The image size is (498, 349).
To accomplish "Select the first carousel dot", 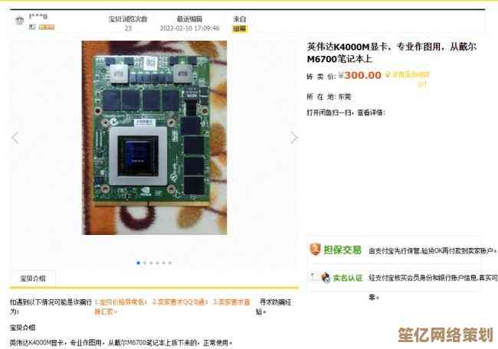I will point(138,263).
